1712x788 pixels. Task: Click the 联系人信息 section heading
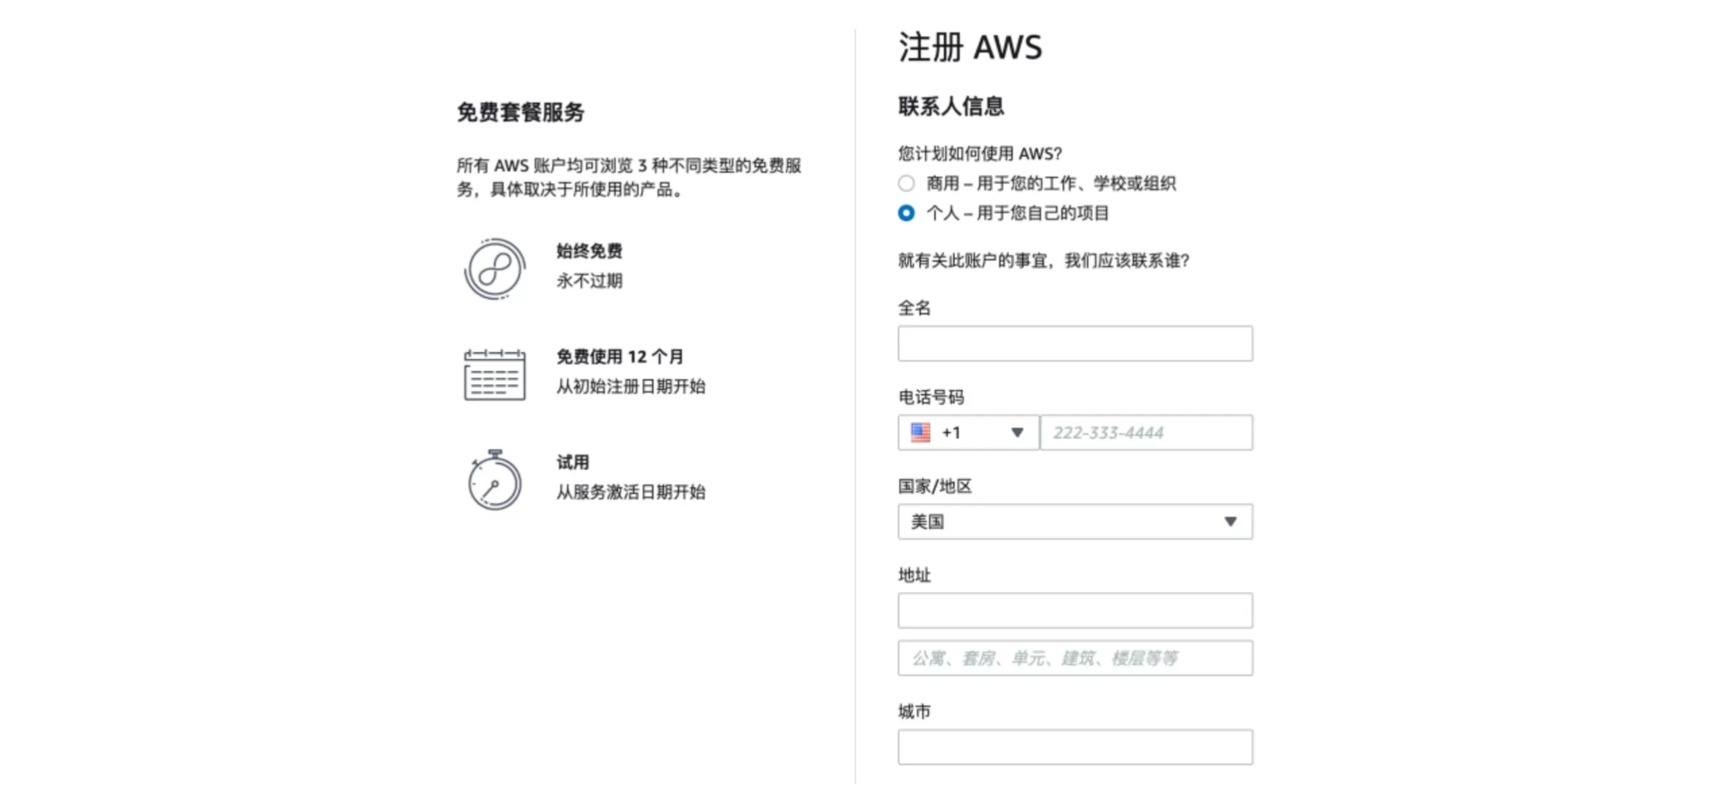click(951, 106)
